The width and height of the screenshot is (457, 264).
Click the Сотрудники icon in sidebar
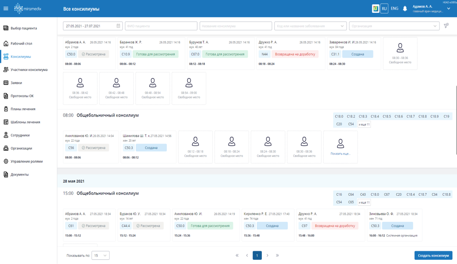tap(6, 135)
